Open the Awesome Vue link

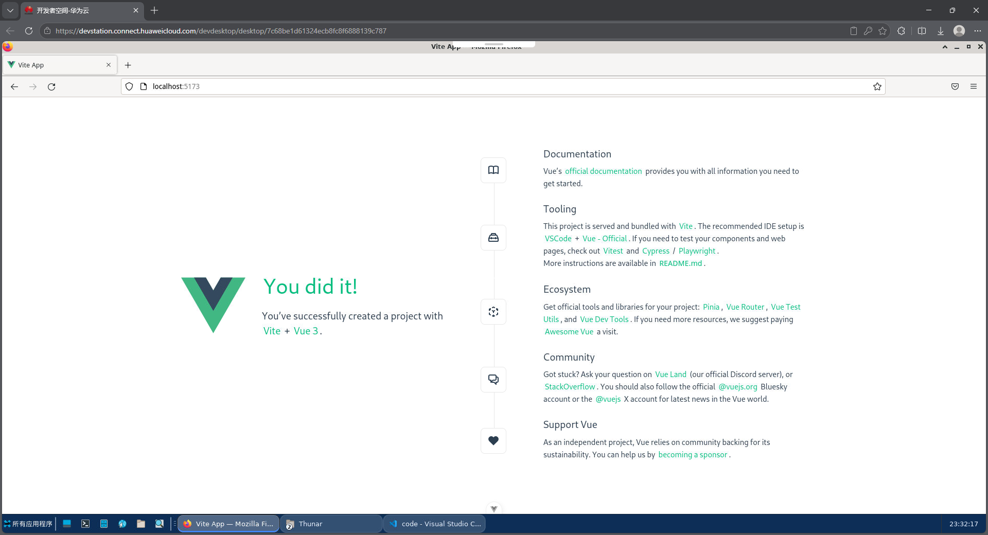point(569,332)
